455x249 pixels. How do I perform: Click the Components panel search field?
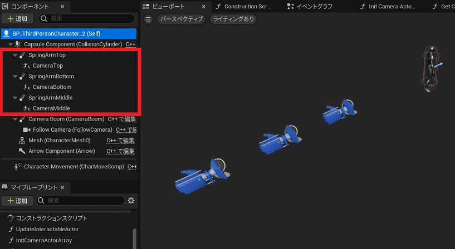(x=87, y=18)
